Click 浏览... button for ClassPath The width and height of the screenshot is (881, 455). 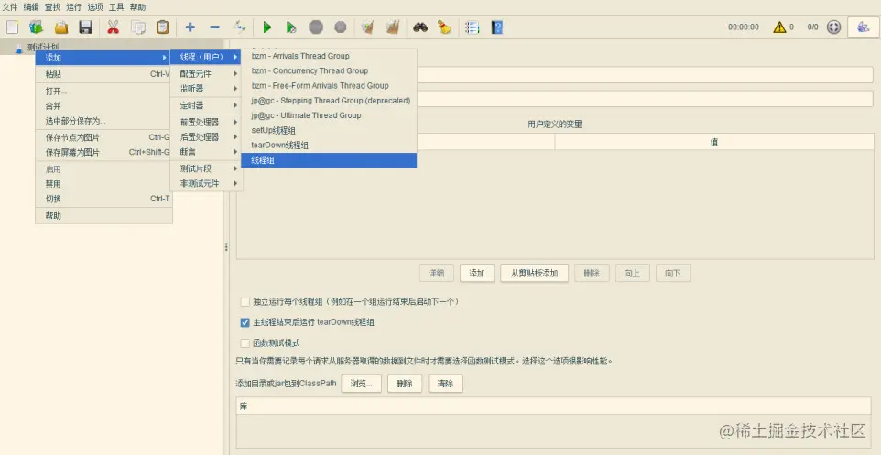(x=361, y=384)
